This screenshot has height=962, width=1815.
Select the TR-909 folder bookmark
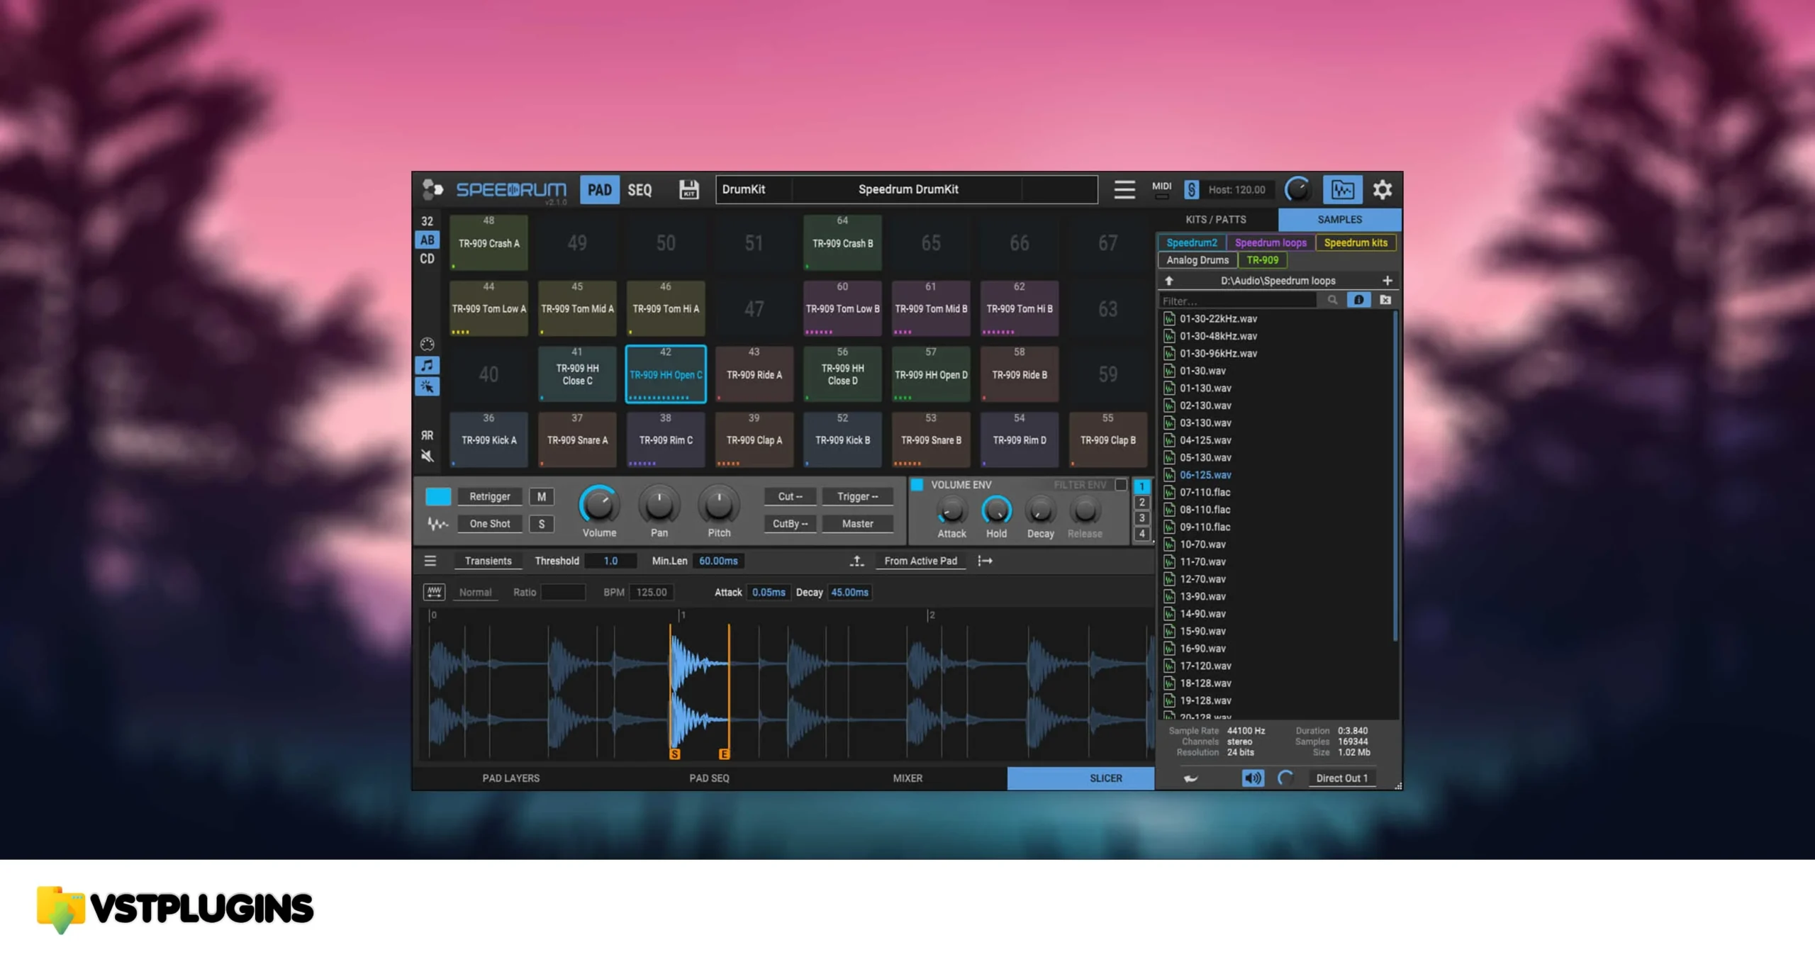click(1263, 260)
